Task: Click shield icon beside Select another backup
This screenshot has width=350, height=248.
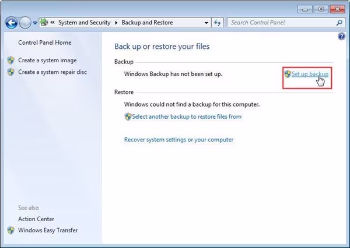Action: [128, 116]
